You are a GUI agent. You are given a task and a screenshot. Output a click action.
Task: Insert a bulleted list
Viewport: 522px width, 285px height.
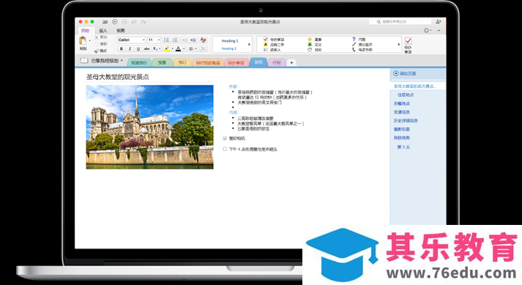click(x=166, y=40)
